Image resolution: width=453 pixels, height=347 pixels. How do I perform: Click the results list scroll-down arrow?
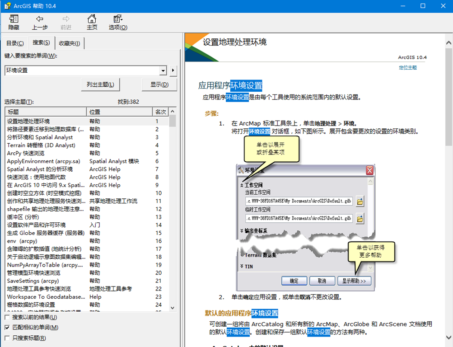tap(173, 308)
